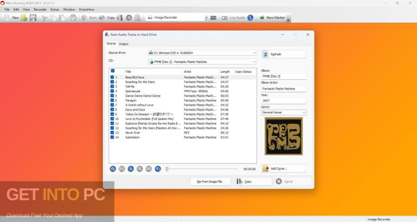This screenshot has height=222, width=417.
Task: Click the blue speaker volume icon
Action: click(157, 169)
